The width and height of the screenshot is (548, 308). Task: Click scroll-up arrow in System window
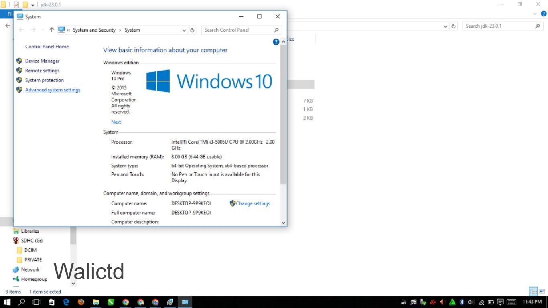284,41
